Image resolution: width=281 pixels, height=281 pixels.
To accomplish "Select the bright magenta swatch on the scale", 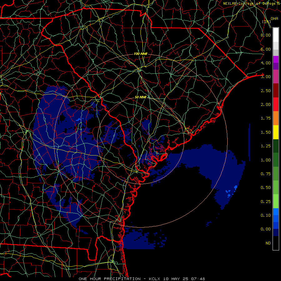I will [x=276, y=59].
